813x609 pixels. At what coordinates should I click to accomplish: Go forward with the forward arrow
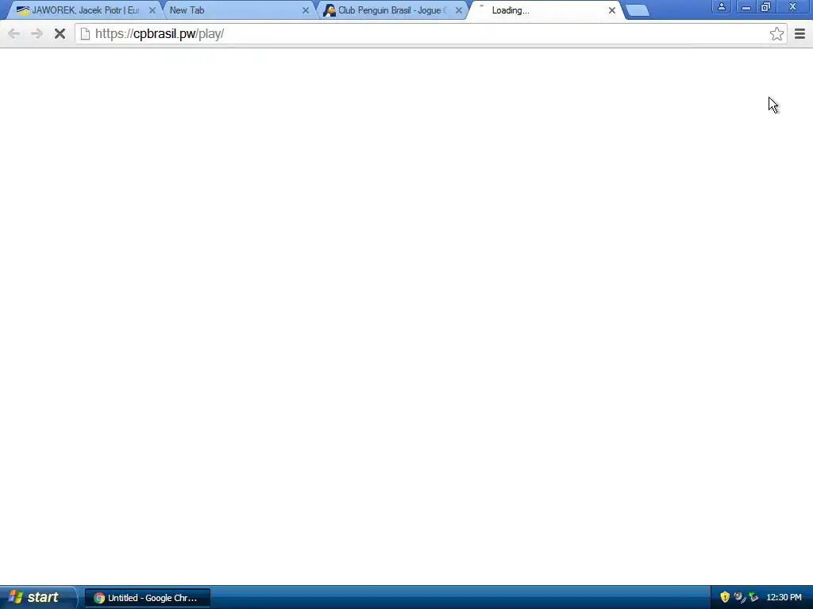tap(37, 34)
